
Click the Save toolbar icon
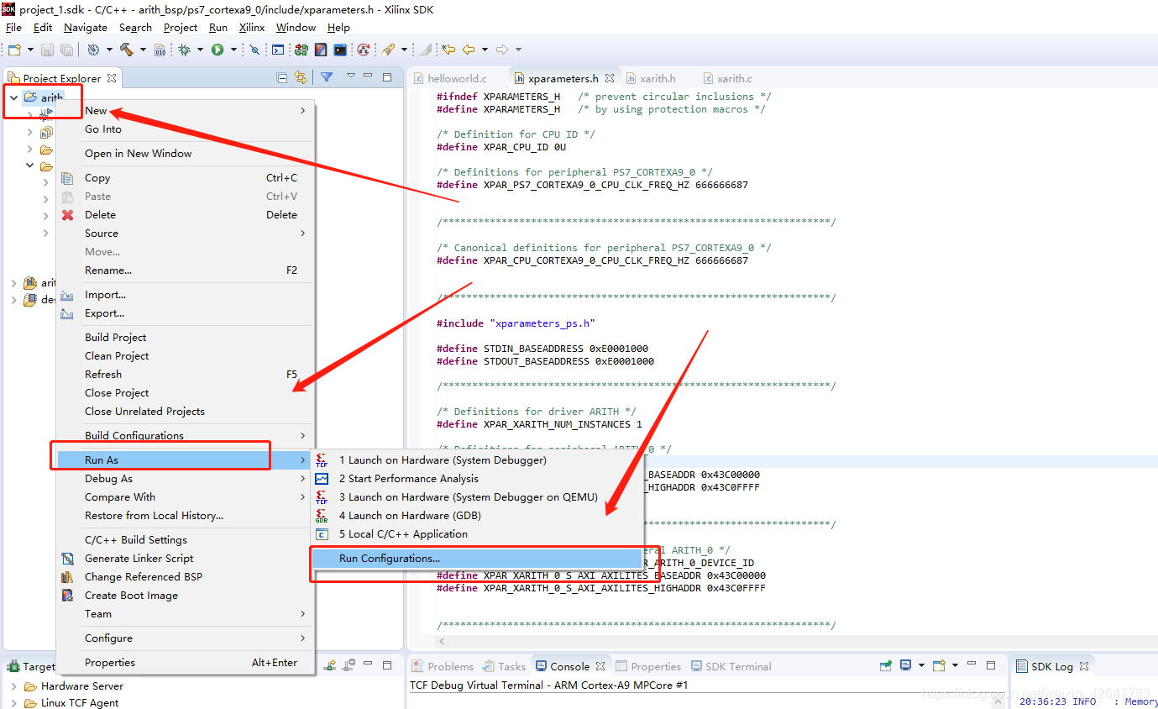coord(48,50)
